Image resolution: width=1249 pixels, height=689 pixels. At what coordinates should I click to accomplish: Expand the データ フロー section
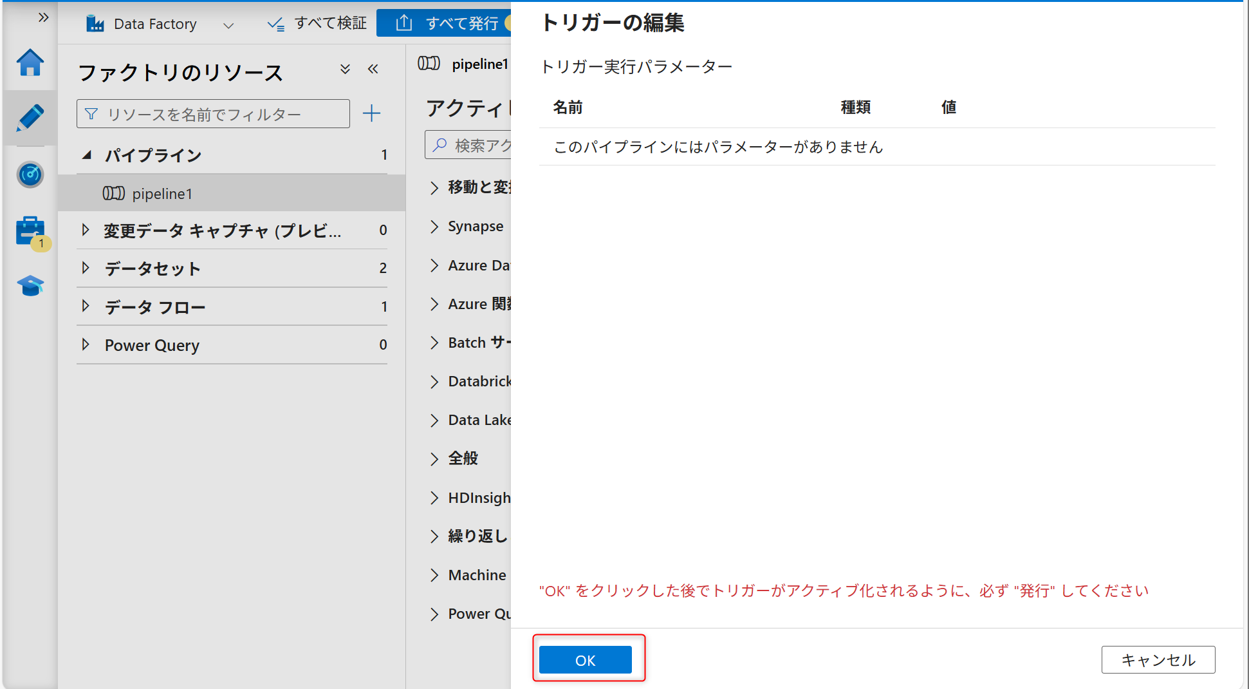click(86, 307)
